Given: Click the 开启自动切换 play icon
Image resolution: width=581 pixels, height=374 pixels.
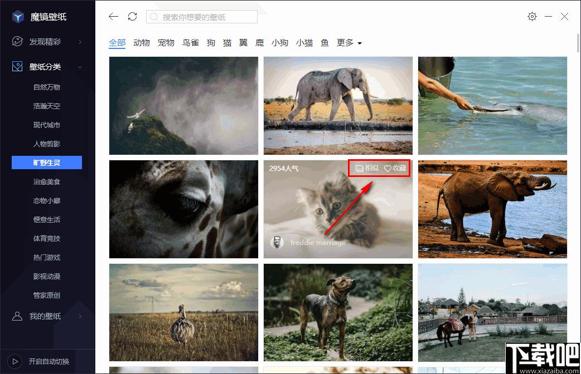Looking at the screenshot, I should (15, 361).
